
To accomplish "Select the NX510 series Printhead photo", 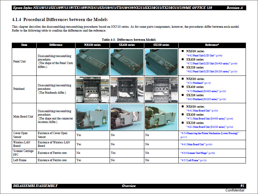I will click(92, 89).
